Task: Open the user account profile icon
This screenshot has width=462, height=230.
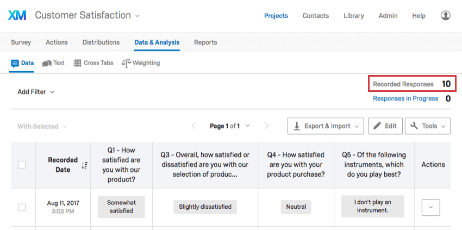Action: (x=446, y=15)
